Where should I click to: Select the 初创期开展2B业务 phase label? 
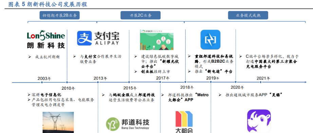click(59, 15)
